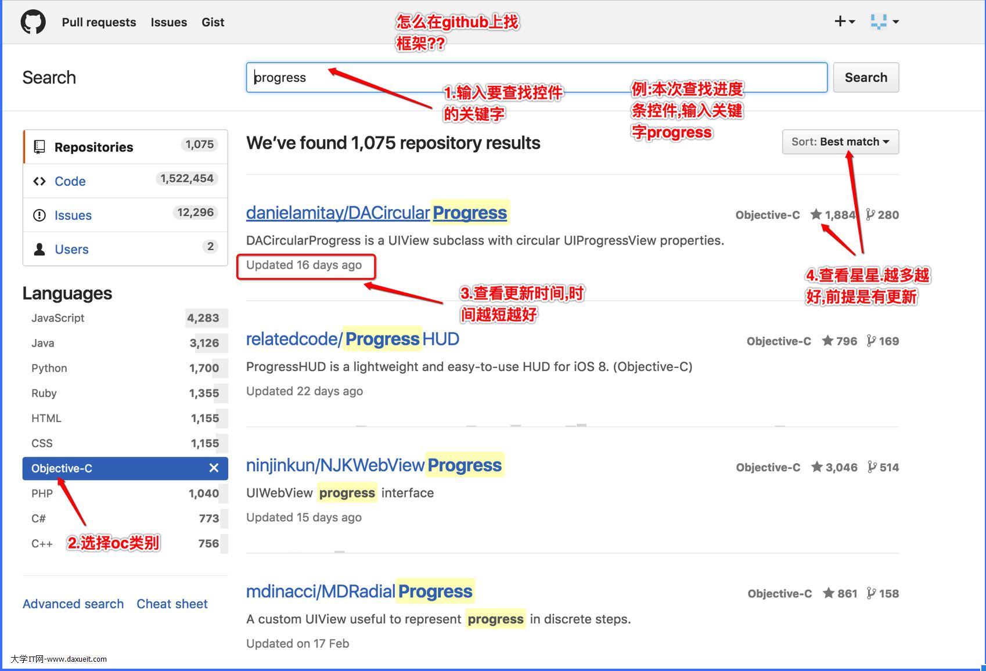Go to Pull requests in top navigation
986x671 pixels.
point(99,22)
